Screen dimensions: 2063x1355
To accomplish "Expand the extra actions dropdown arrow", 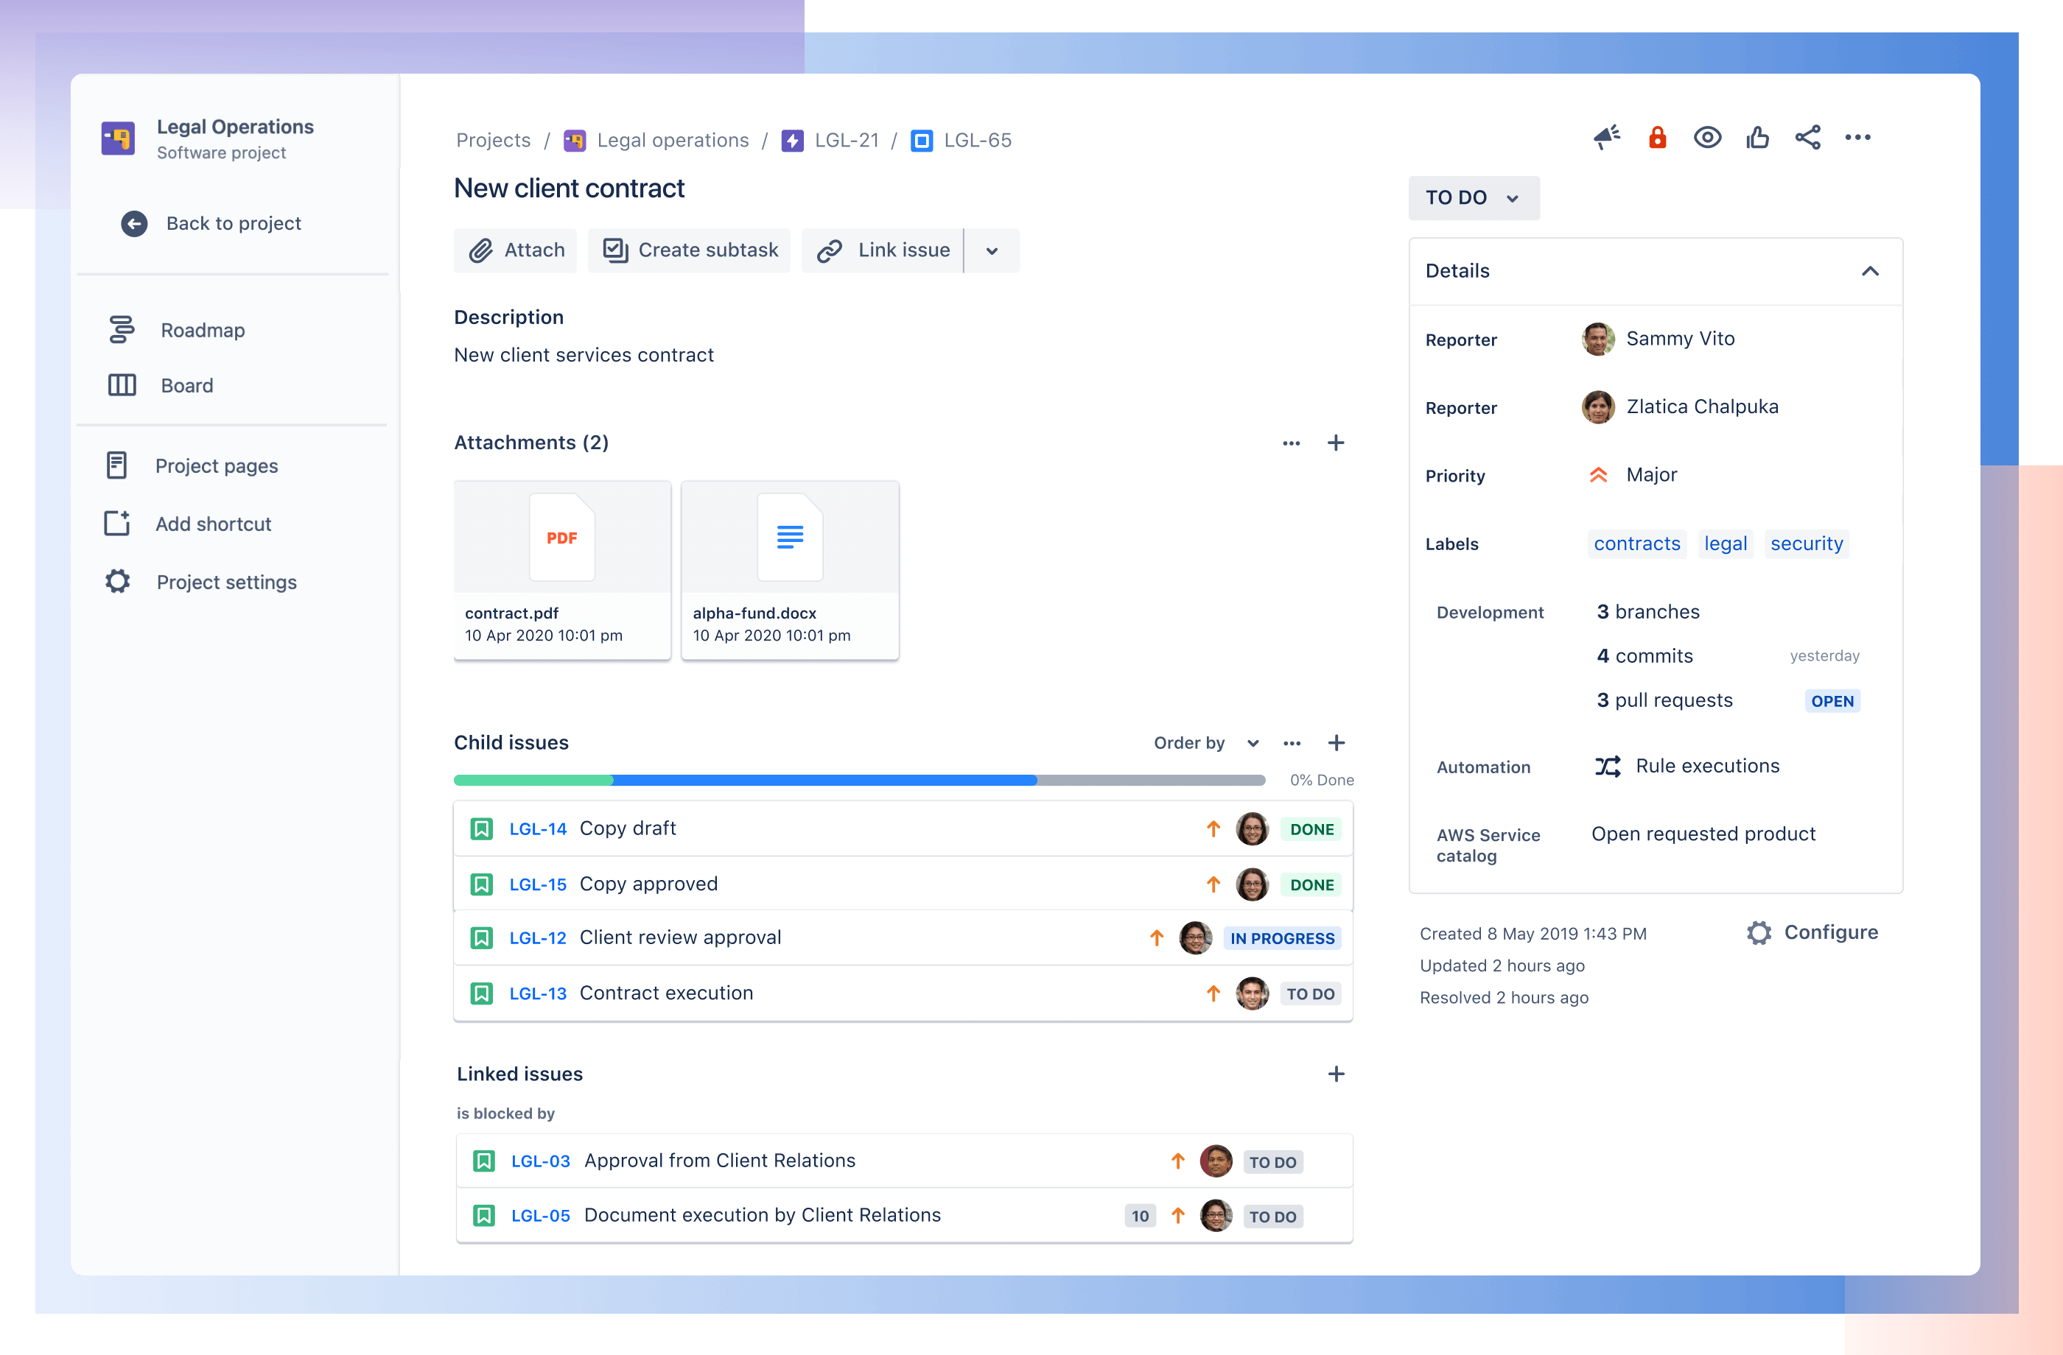I will (991, 250).
